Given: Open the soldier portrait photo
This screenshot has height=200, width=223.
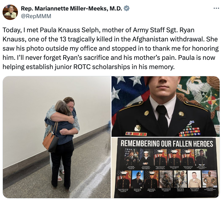Looking at the screenshot, I should (x=166, y=106).
